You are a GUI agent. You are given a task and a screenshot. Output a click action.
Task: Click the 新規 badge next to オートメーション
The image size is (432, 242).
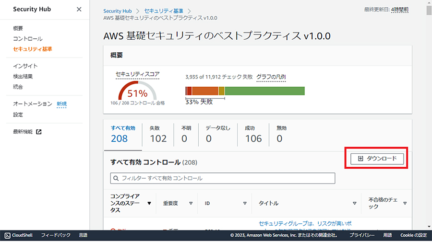[62, 104]
